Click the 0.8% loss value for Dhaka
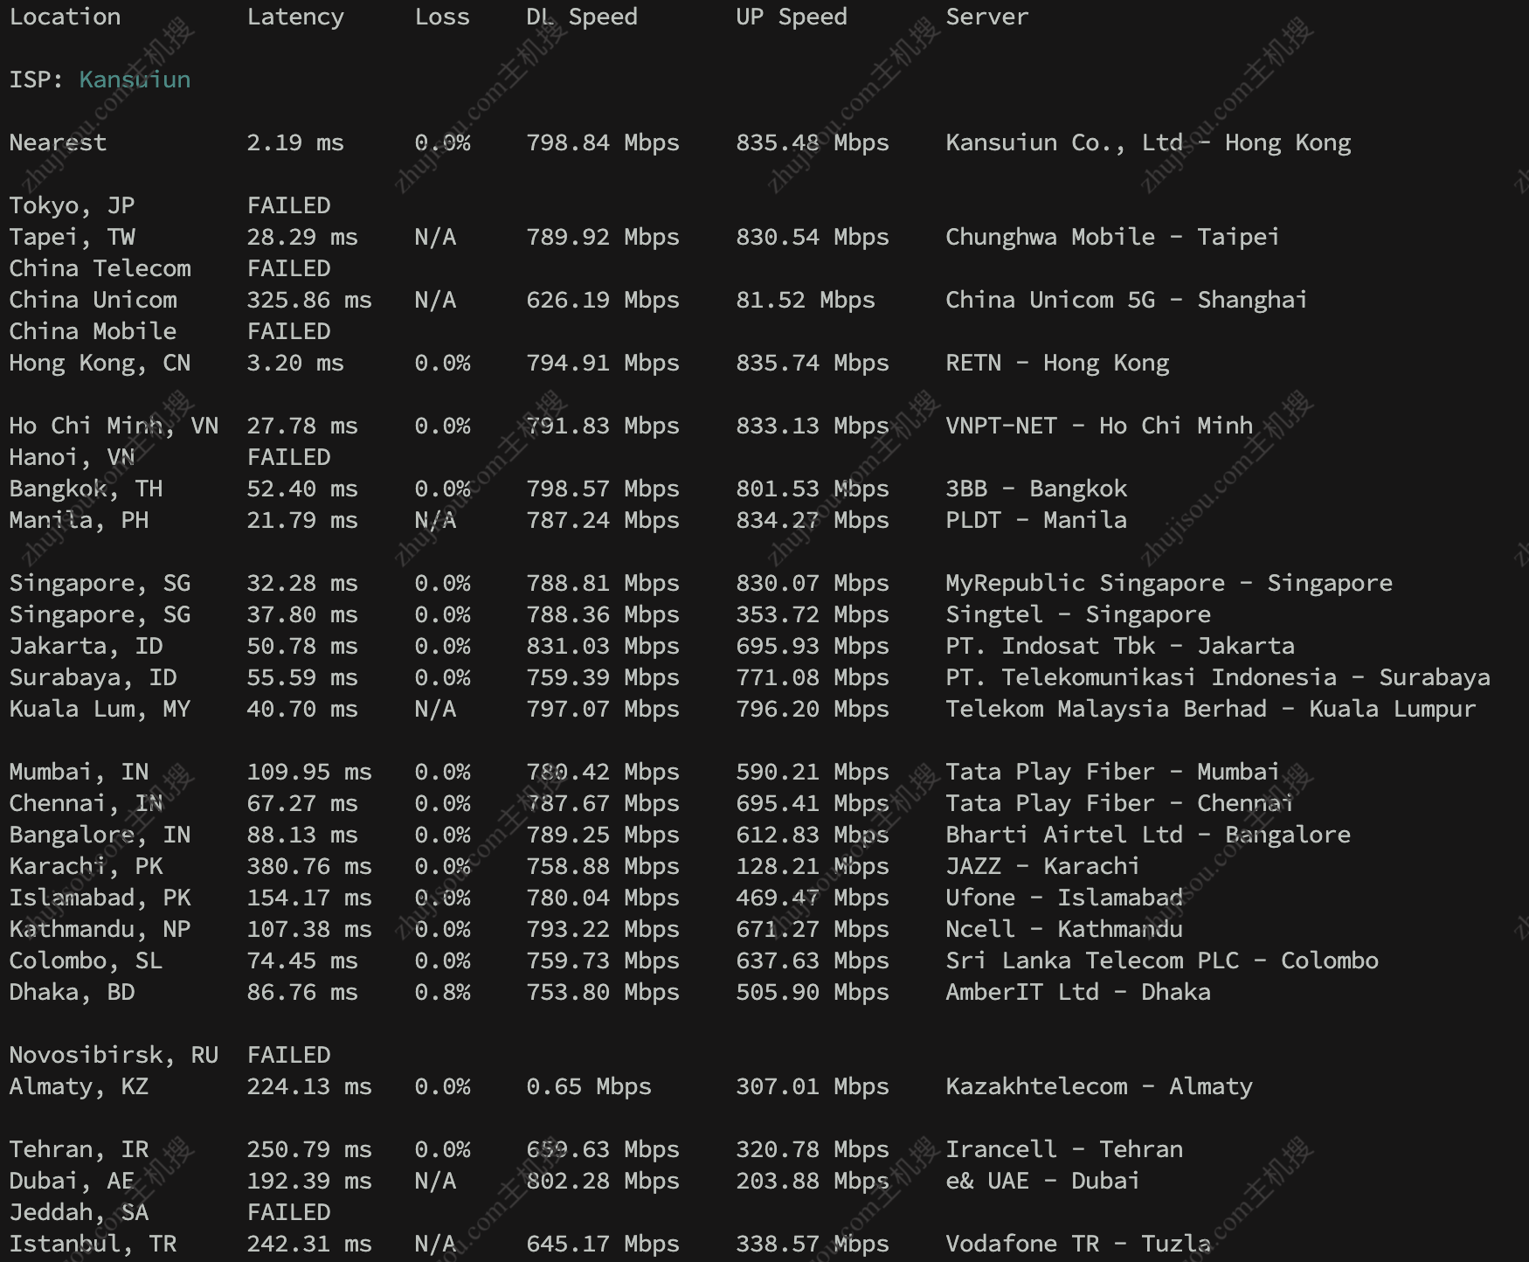The image size is (1529, 1262). pyautogui.click(x=442, y=992)
